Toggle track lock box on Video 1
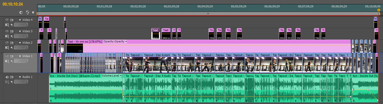This screenshot has height=104, width=383. coord(16,56)
